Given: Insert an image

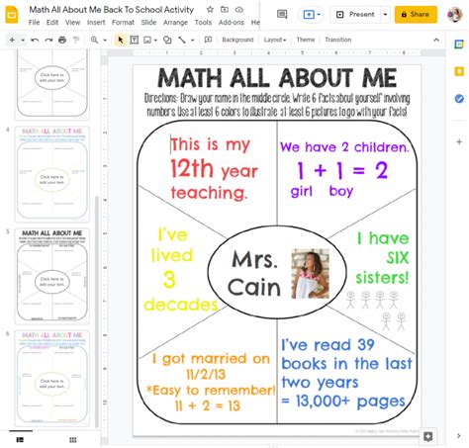Looking at the screenshot, I should tap(147, 40).
